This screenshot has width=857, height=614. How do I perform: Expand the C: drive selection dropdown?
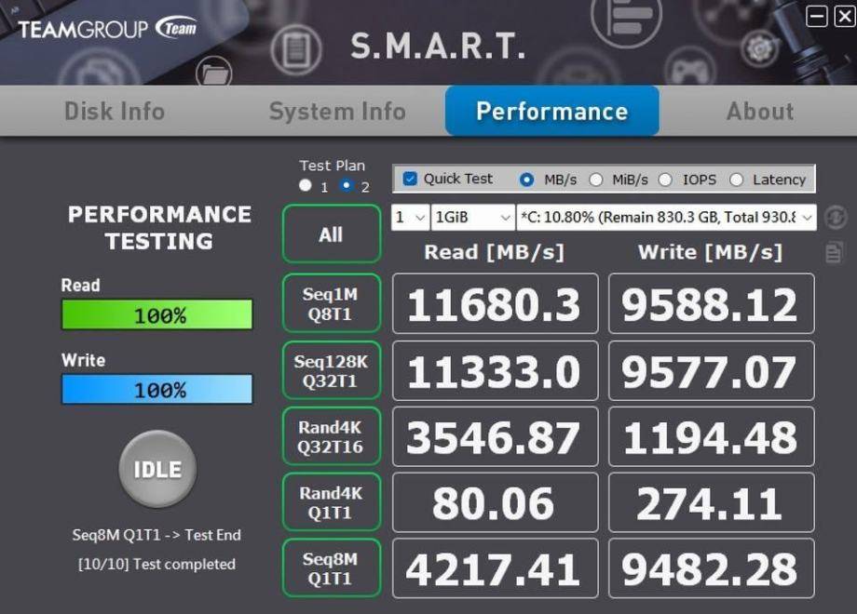[666, 217]
